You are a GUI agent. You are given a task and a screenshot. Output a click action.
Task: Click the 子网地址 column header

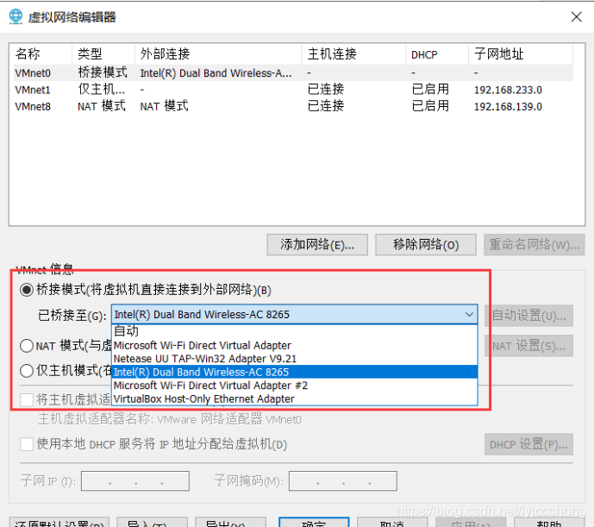coord(521,53)
